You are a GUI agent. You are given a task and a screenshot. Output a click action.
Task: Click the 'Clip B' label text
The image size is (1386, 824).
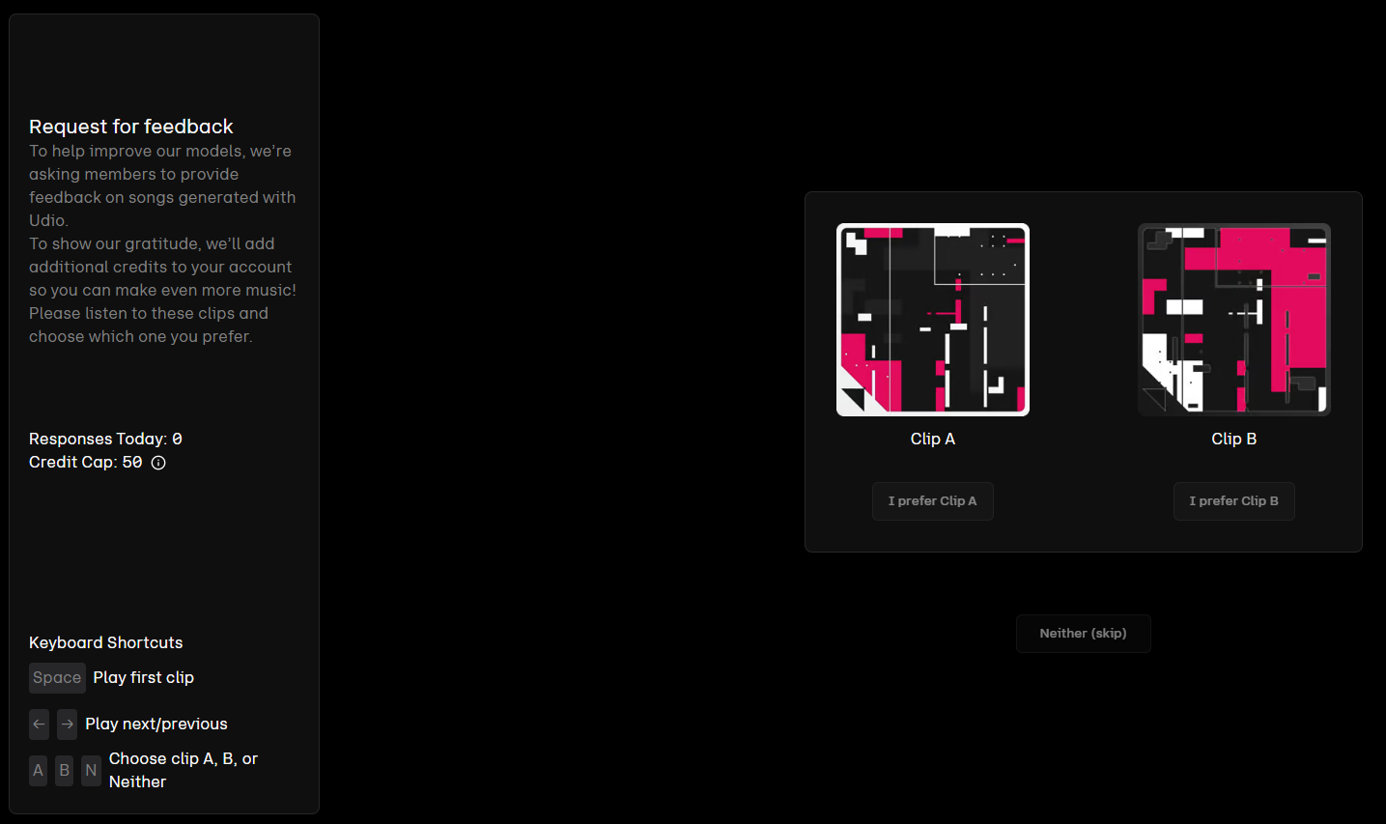tap(1233, 439)
